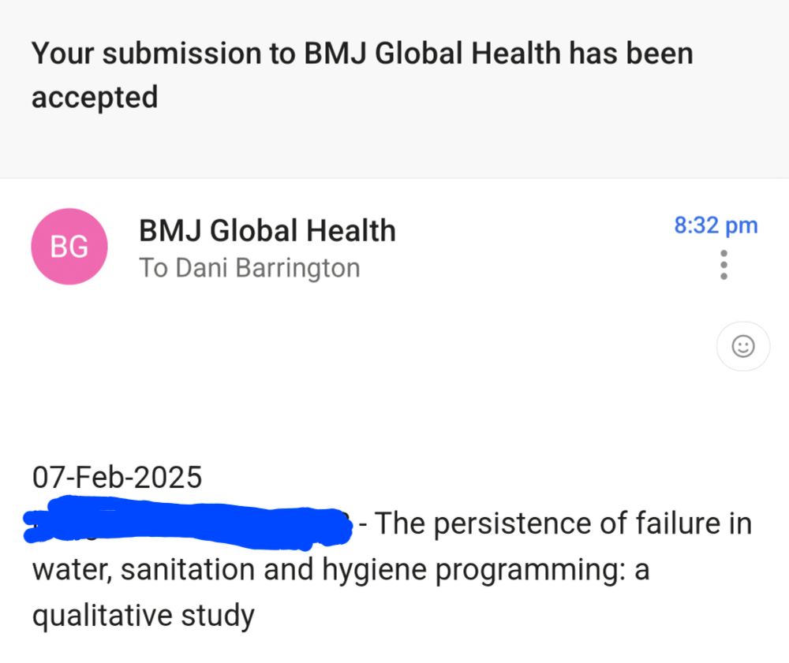
Task: Select the sender name BMJ Global Health
Action: [x=267, y=231]
